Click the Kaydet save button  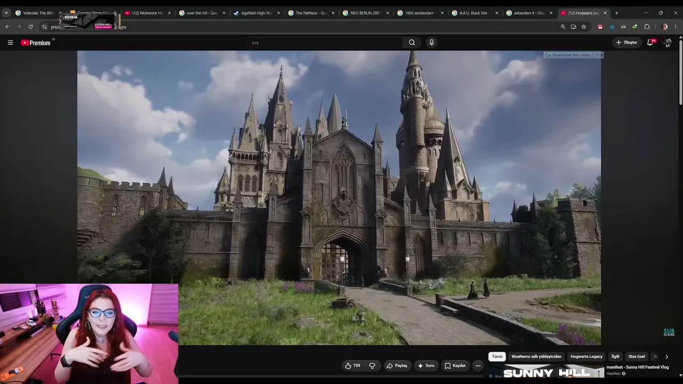coord(455,365)
